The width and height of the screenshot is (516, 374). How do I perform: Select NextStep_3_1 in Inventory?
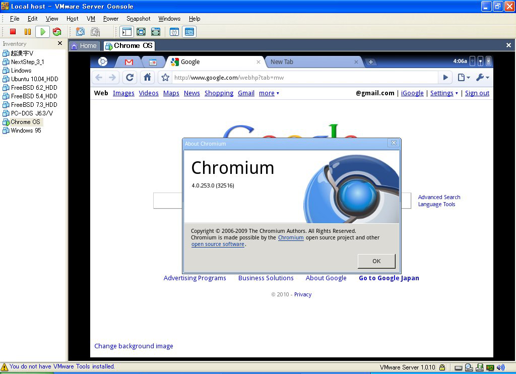(23, 62)
